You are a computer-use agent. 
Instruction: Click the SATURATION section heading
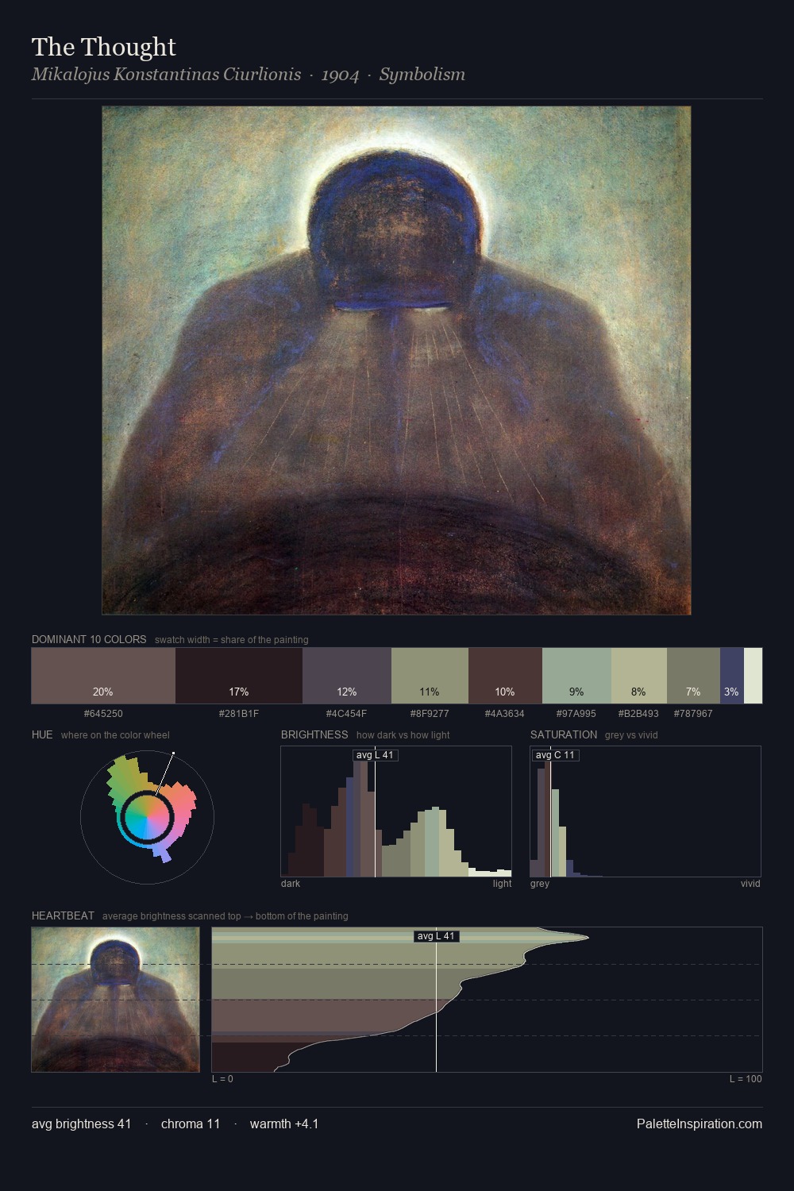(x=564, y=734)
